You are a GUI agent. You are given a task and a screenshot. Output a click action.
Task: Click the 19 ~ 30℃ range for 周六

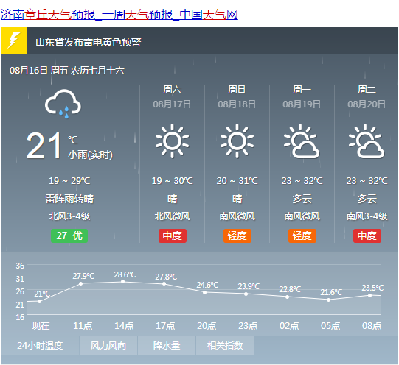(x=173, y=181)
